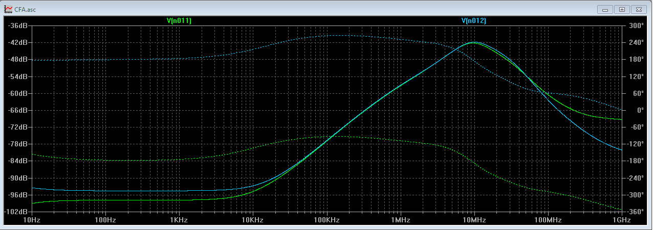Click the 300° phase axis label
653x230 pixels.
[x=636, y=25]
